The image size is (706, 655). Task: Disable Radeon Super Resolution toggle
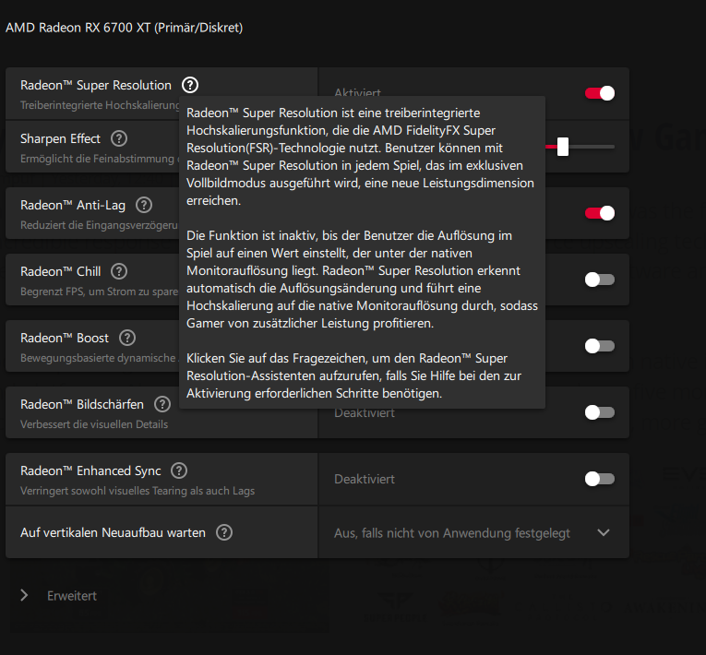(x=600, y=93)
